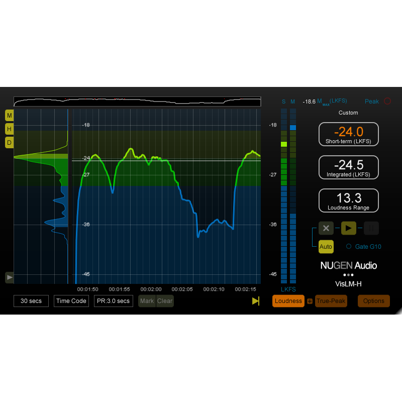This screenshot has width=402, height=402.
Task: Click the Integrated -24.5 LKFS readout
Action: 348,167
